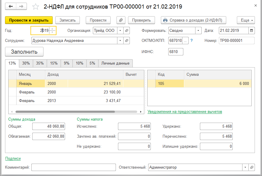
Task: Open the Еще menu
Action: (246, 20)
